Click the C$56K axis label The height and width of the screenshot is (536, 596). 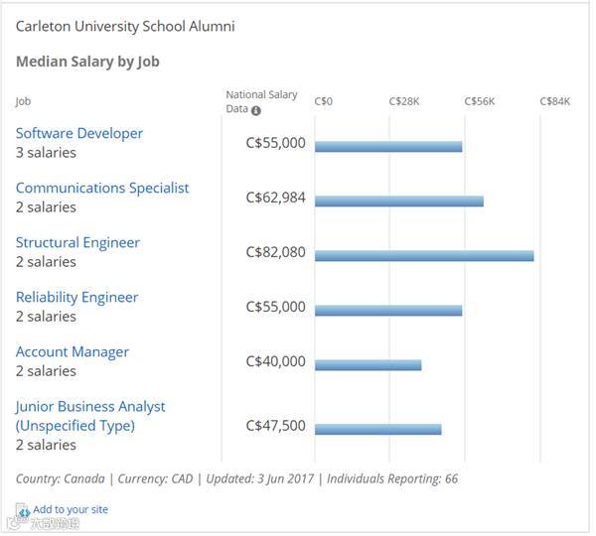(x=480, y=101)
